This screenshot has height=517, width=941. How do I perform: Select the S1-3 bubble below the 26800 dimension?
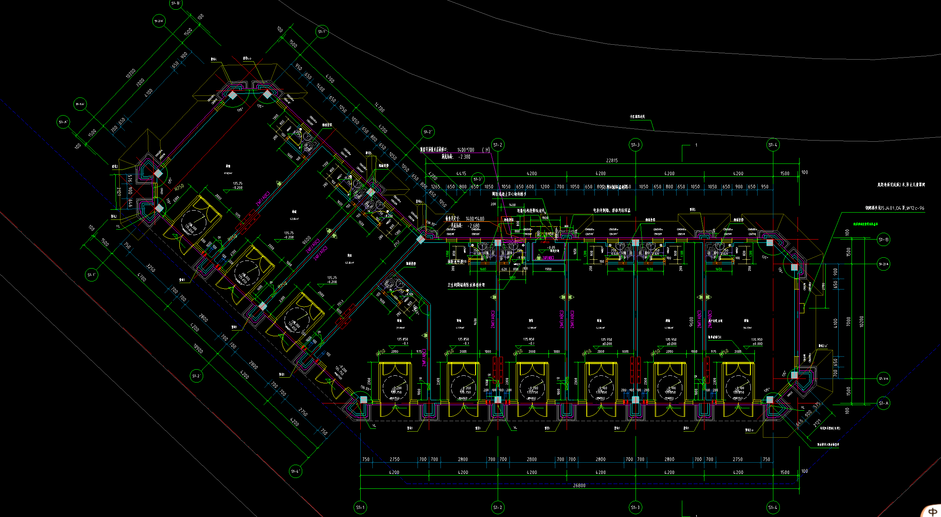pyautogui.click(x=636, y=507)
